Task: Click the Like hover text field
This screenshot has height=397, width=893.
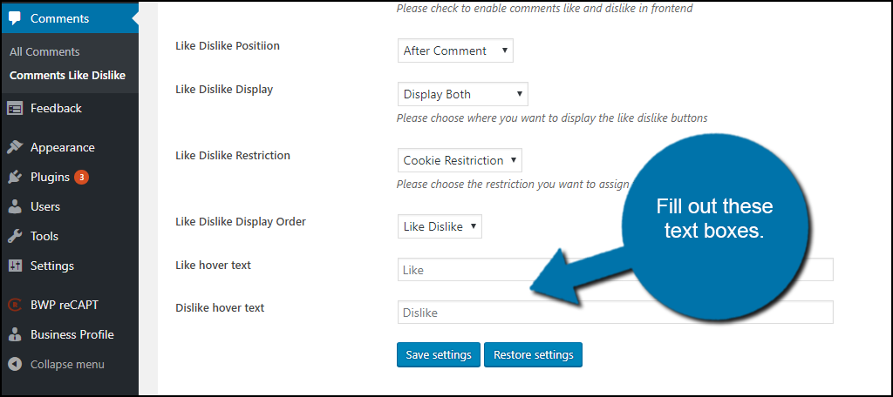Action: [615, 270]
